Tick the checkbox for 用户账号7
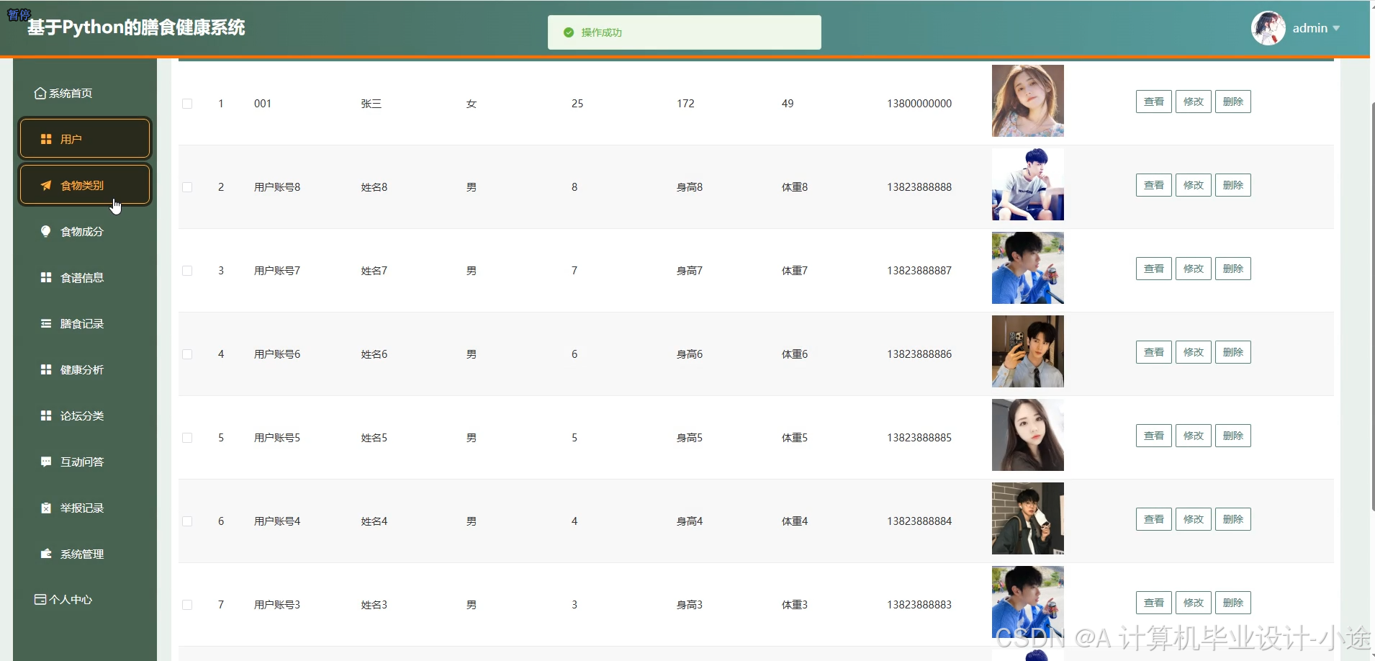Screen dimensions: 1375x661 (x=187, y=271)
